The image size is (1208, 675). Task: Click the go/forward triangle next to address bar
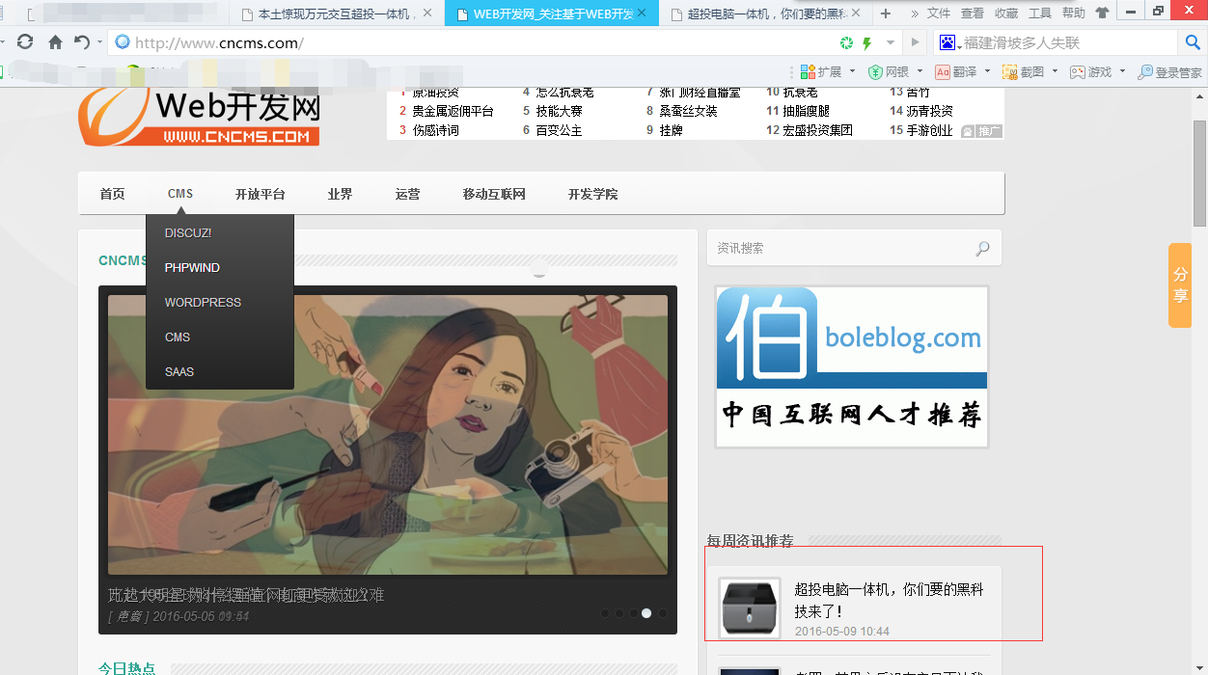point(916,43)
